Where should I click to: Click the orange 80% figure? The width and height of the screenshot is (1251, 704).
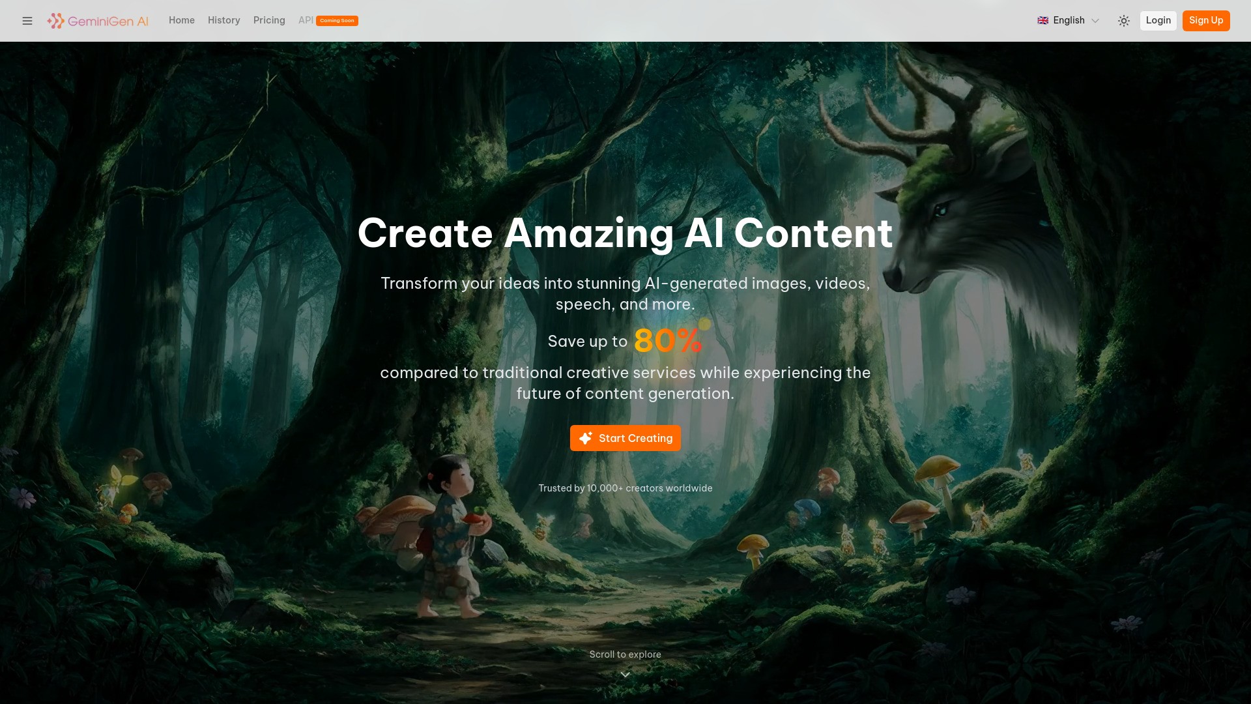(667, 340)
